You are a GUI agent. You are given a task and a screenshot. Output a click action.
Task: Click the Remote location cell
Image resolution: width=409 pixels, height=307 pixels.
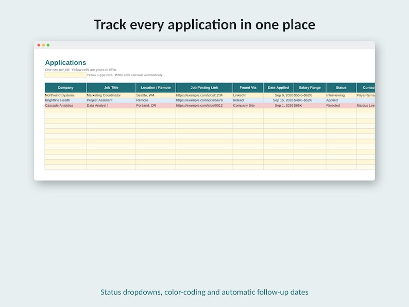(x=156, y=100)
